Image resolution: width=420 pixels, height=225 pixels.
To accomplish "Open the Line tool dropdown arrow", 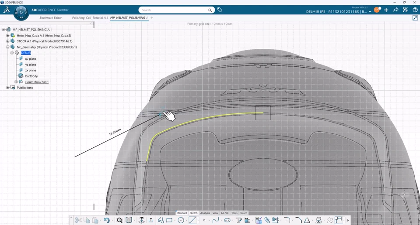I will click(198, 221).
